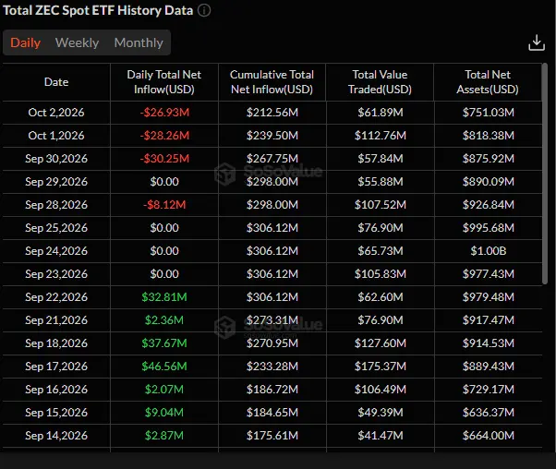The height and width of the screenshot is (469, 556).
Task: Click the $57.84M value traded cell
Action: tap(381, 159)
